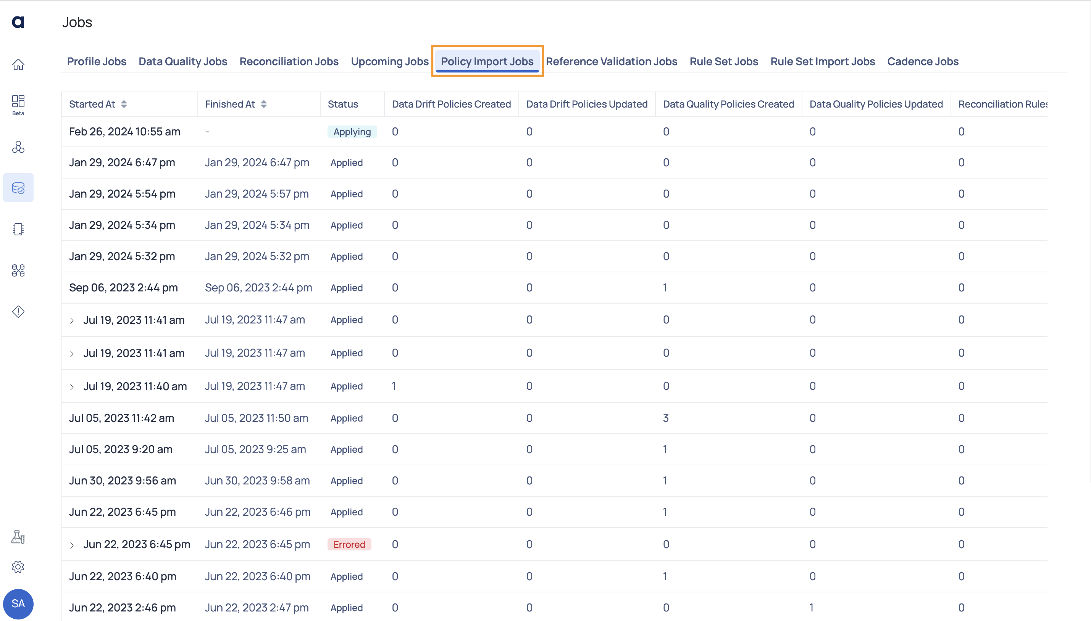Screen dimensions: 1091x621
Task: Click the Jobs page title
Action: tap(77, 22)
